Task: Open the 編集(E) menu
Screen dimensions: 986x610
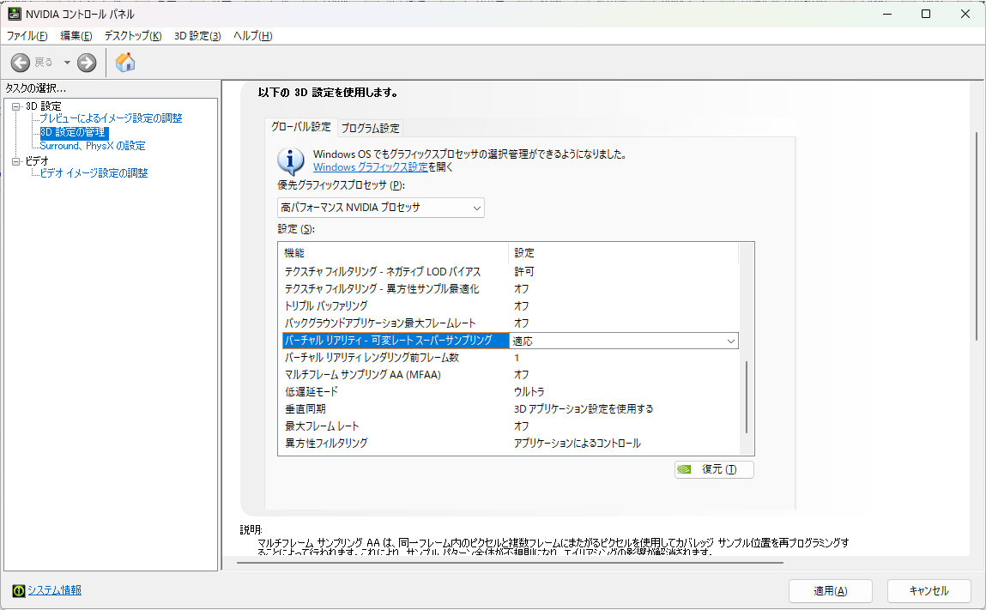Action: tap(76, 36)
